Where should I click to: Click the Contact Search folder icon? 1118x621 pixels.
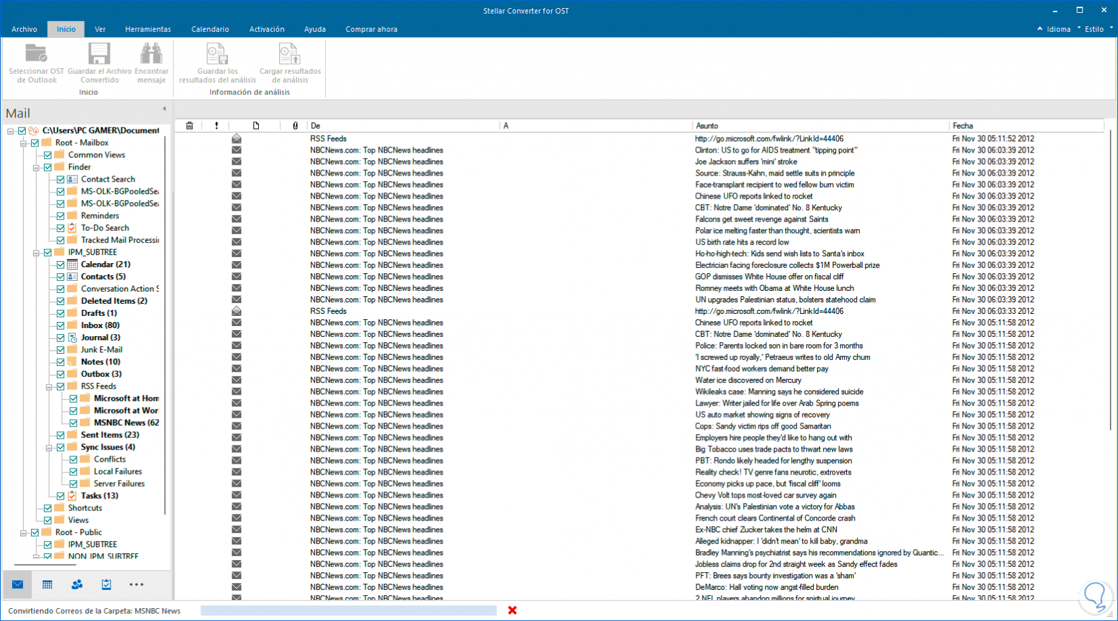[73, 179]
